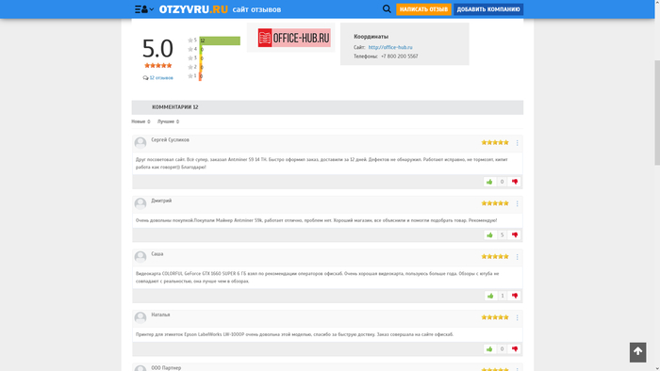Image resolution: width=660 pixels, height=371 pixels.
Task: Click the star rating on Наталья's review
Action: (x=495, y=317)
